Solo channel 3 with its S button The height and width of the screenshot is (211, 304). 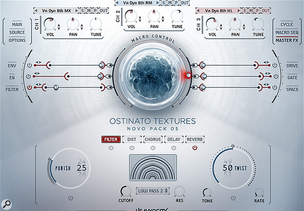point(245,11)
